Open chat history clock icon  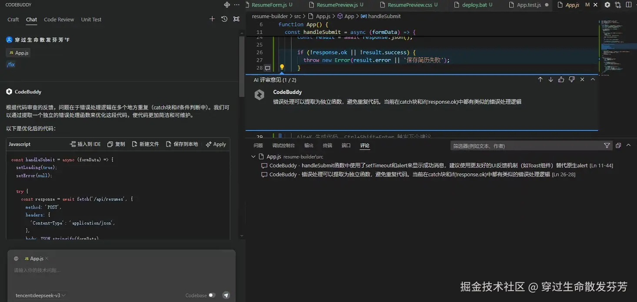(x=224, y=19)
